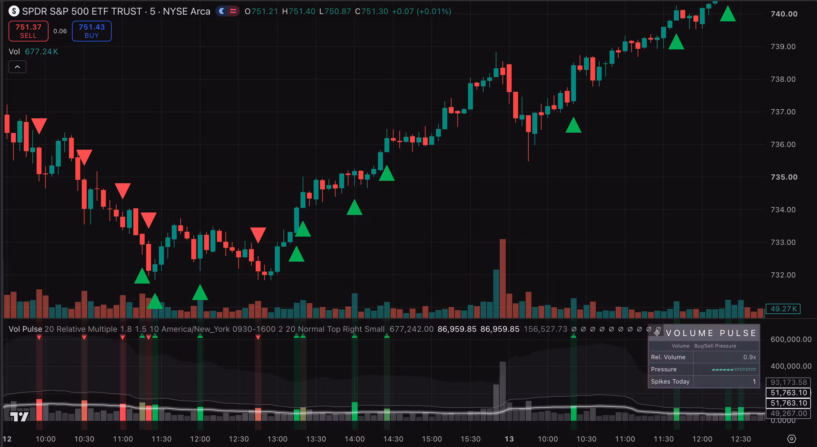Viewport: 817px width, 447px height.
Task: Click the diamond icon beside VOLUME PULSE
Action: pyautogui.click(x=657, y=333)
